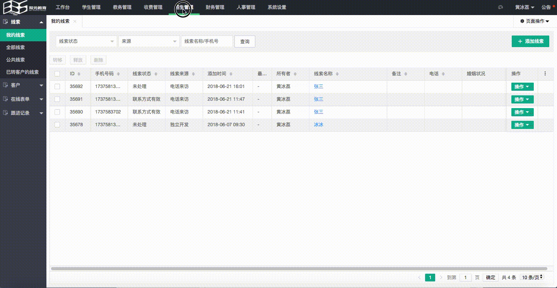Click the sort icon beside 手机号码
The image size is (557, 288).
(x=118, y=74)
